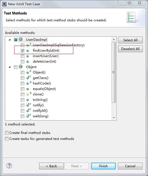Collapse the UserDaoImpl tree node

point(10,40)
